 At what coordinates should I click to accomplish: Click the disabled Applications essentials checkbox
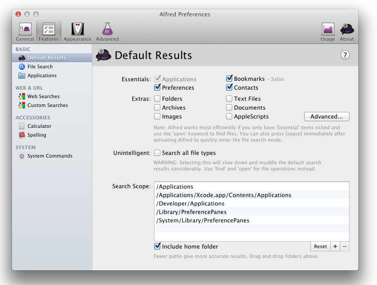pos(157,79)
